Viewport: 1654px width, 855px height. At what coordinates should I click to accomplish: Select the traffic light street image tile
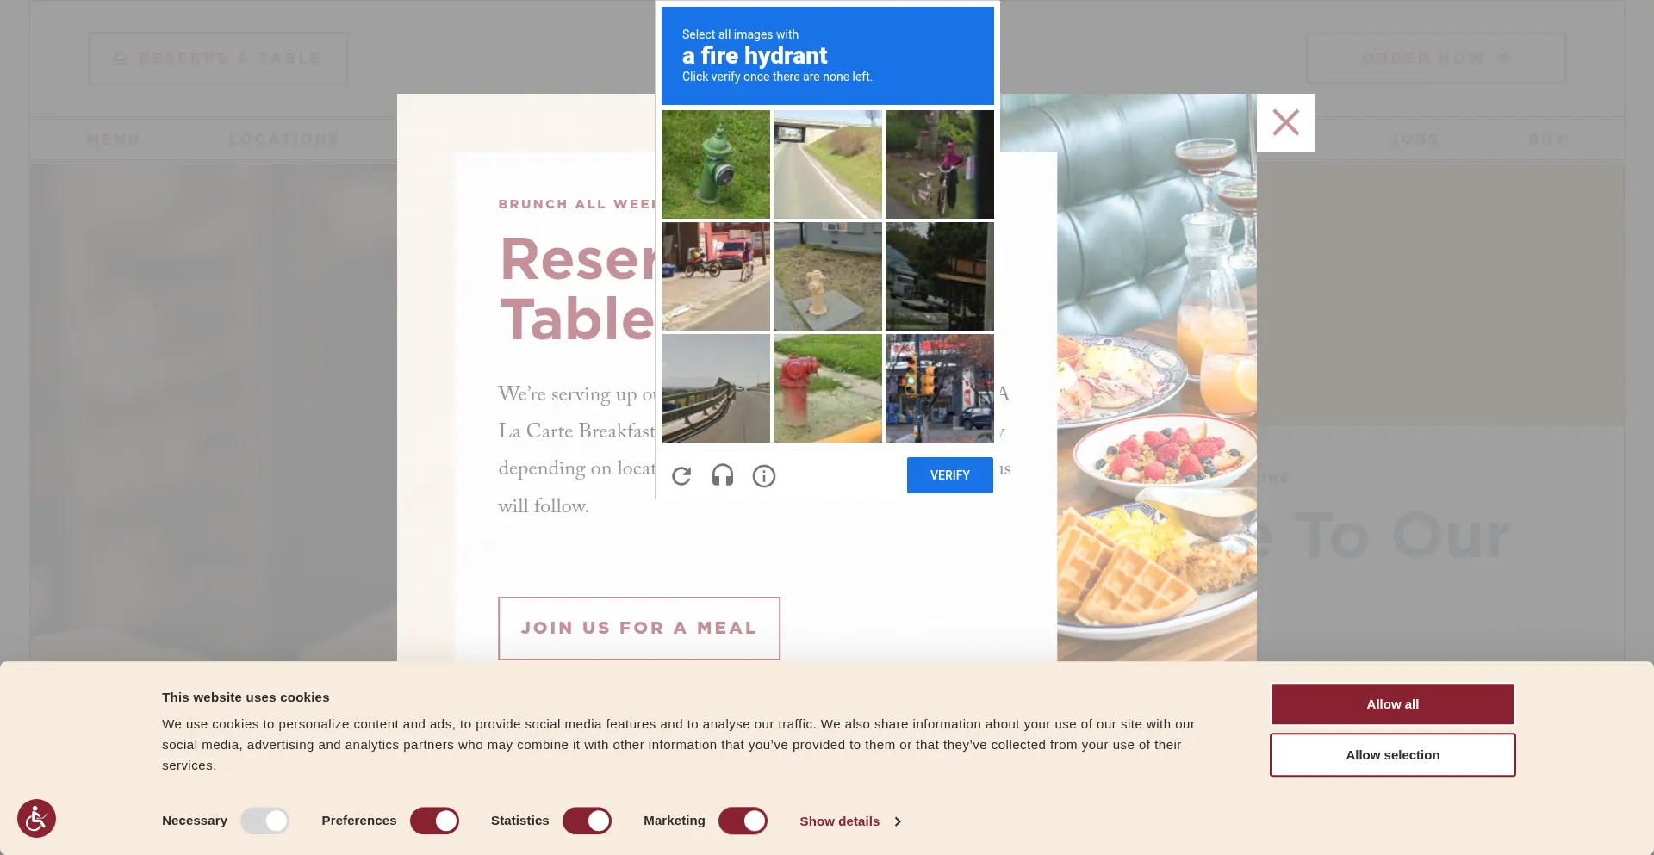point(940,388)
